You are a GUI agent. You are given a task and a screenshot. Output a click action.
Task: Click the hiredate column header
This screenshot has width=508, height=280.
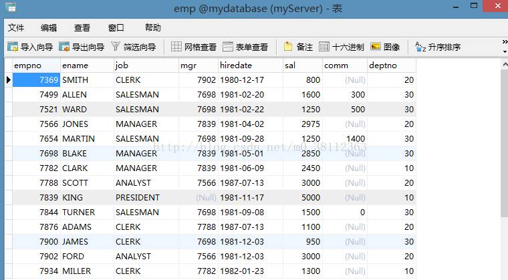point(251,65)
